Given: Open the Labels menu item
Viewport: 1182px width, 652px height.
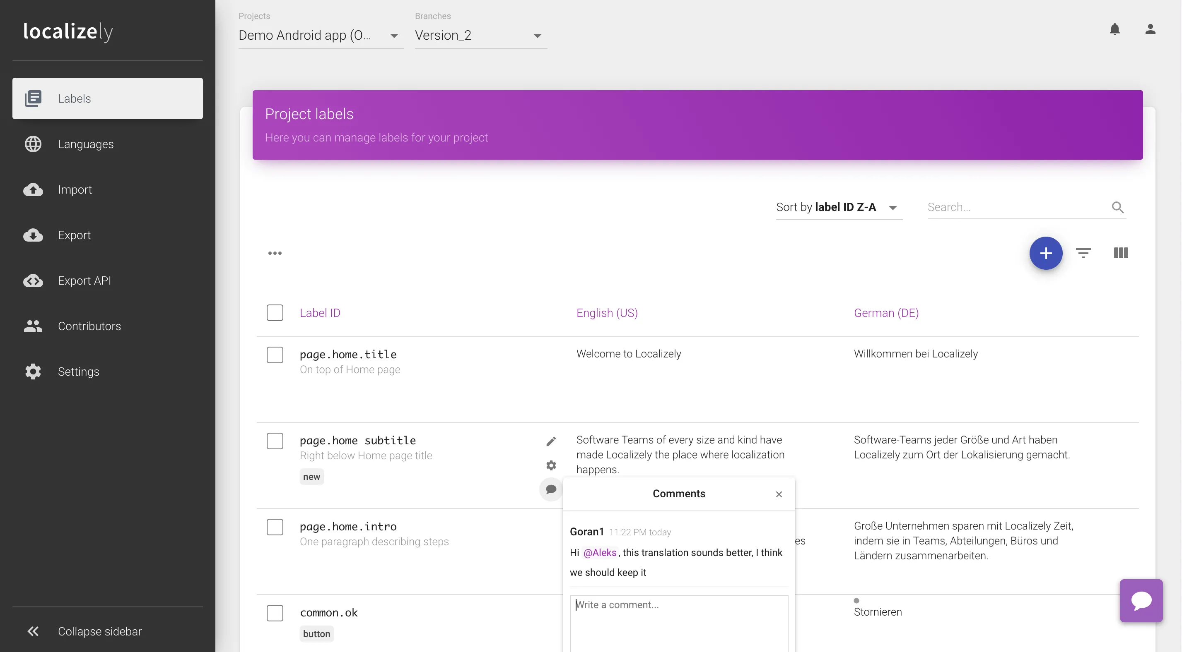Looking at the screenshot, I should [108, 98].
